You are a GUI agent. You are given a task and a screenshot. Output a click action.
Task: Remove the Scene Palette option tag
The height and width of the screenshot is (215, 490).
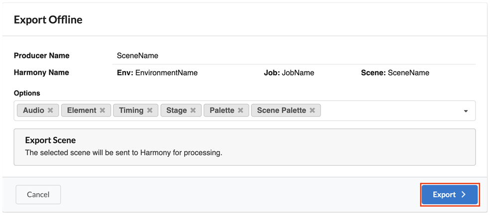tap(312, 110)
